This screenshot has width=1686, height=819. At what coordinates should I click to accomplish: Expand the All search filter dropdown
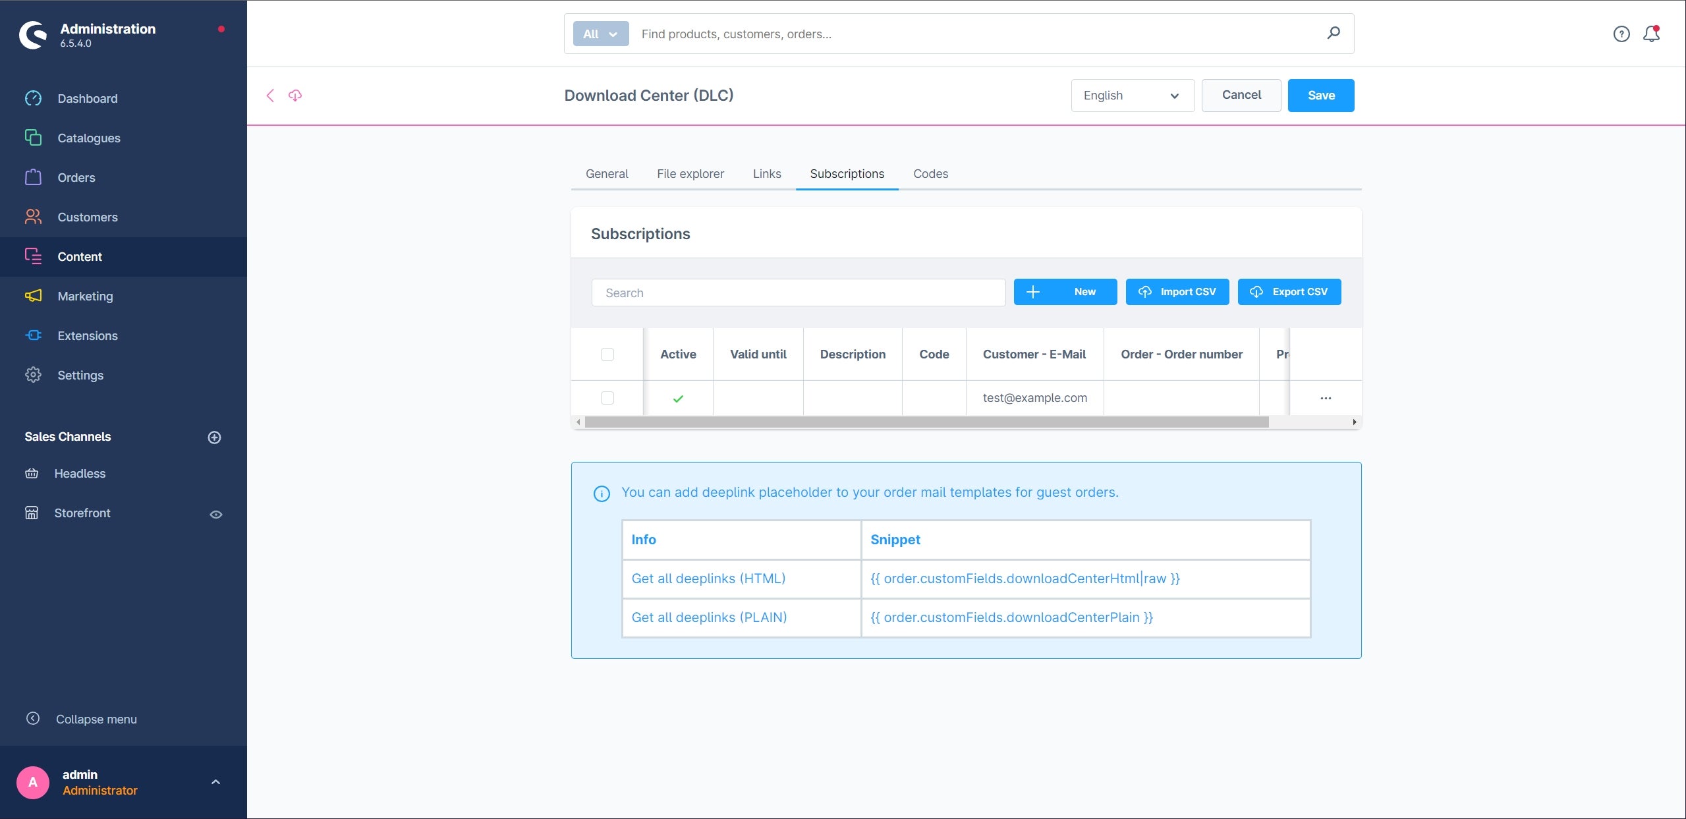[x=601, y=34]
